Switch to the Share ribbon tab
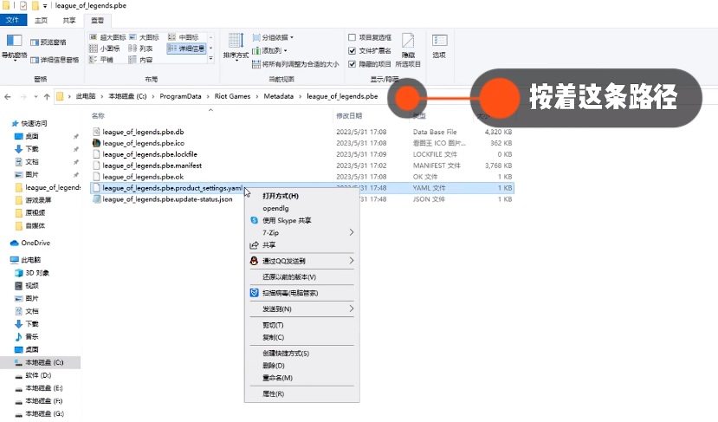The image size is (718, 422). (69, 20)
